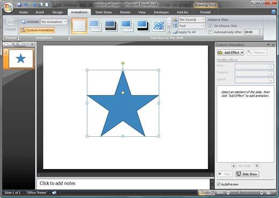Click the Slide 1 of 1 indicator
Image resolution: width=279 pixels, height=198 pixels.
click(12, 193)
